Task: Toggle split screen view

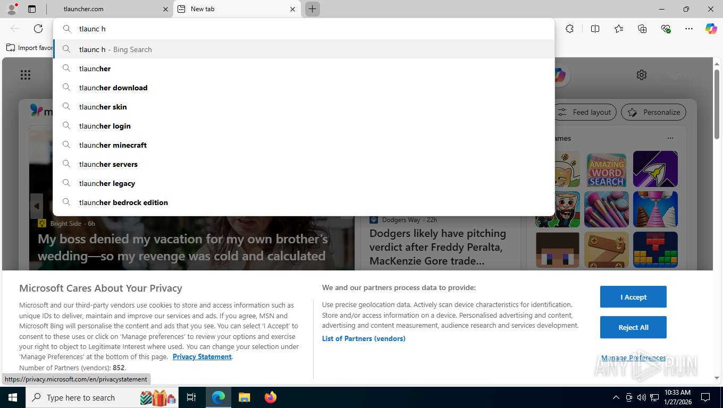Action: pos(595,29)
